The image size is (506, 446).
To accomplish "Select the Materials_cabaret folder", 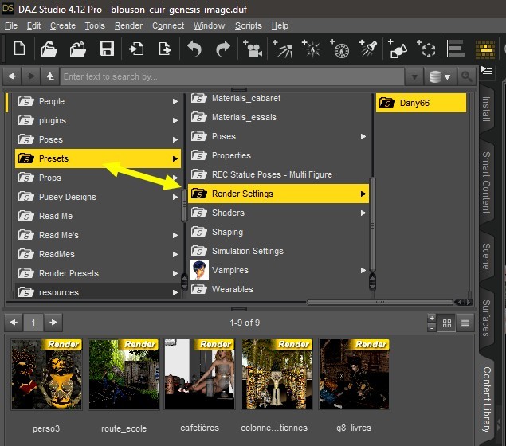I will [278, 98].
